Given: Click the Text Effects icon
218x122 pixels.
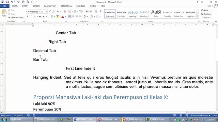Looking at the screenshot, I should click(x=52, y=17).
